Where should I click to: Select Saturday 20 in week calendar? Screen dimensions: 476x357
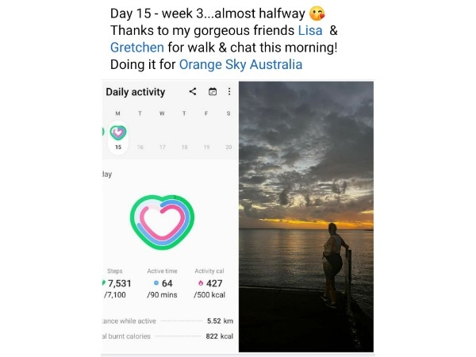pyautogui.click(x=228, y=147)
